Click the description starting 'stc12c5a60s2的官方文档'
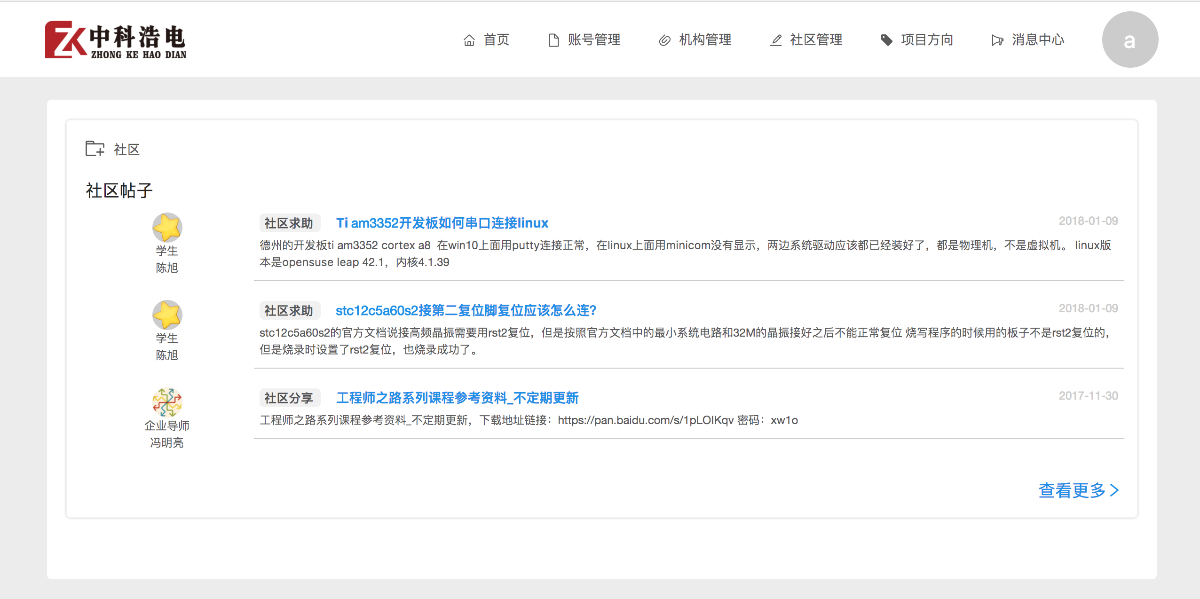The height and width of the screenshot is (599, 1200). tap(685, 341)
